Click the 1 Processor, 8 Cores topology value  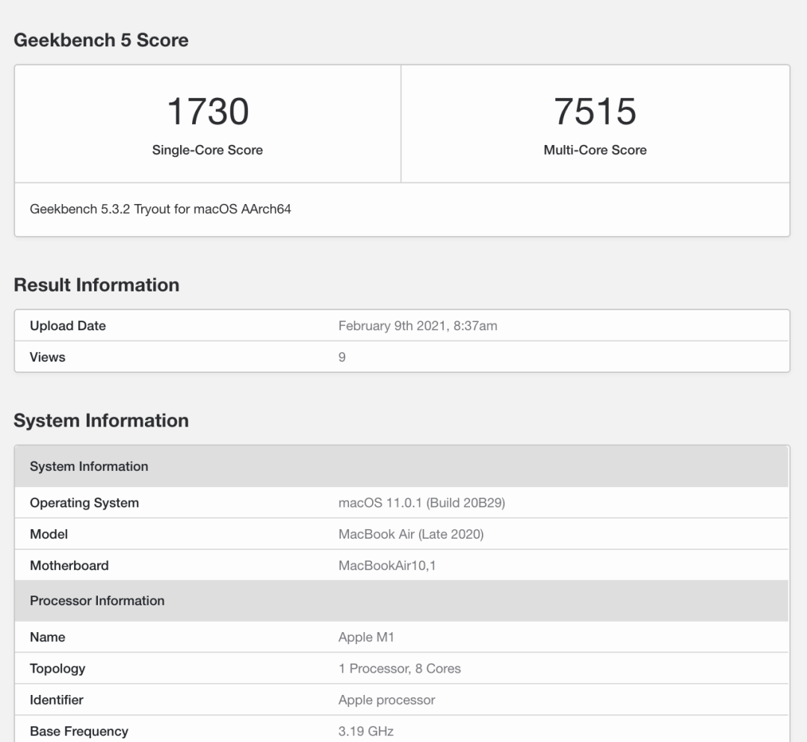tap(400, 669)
